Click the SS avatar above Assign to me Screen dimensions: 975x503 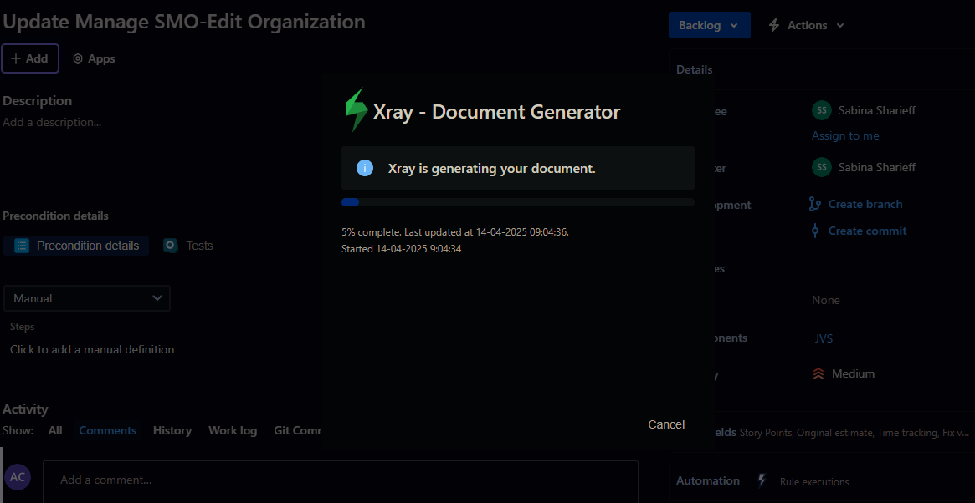coord(821,110)
